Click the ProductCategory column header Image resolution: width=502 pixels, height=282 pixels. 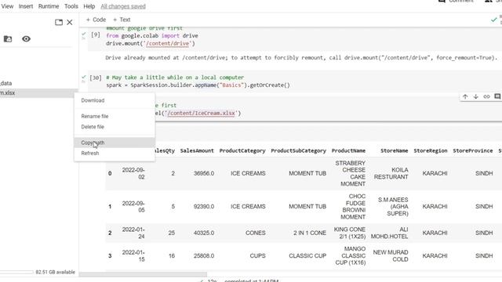pyautogui.click(x=242, y=150)
